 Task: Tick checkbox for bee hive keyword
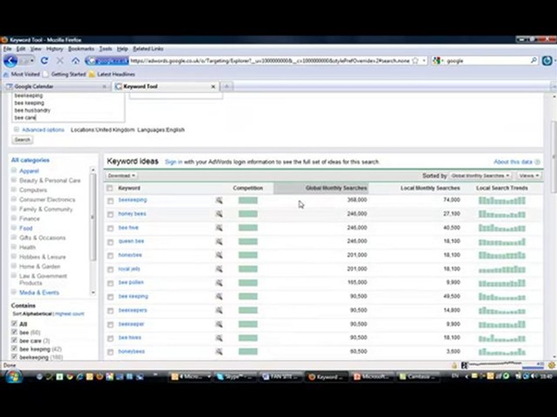pyautogui.click(x=110, y=228)
